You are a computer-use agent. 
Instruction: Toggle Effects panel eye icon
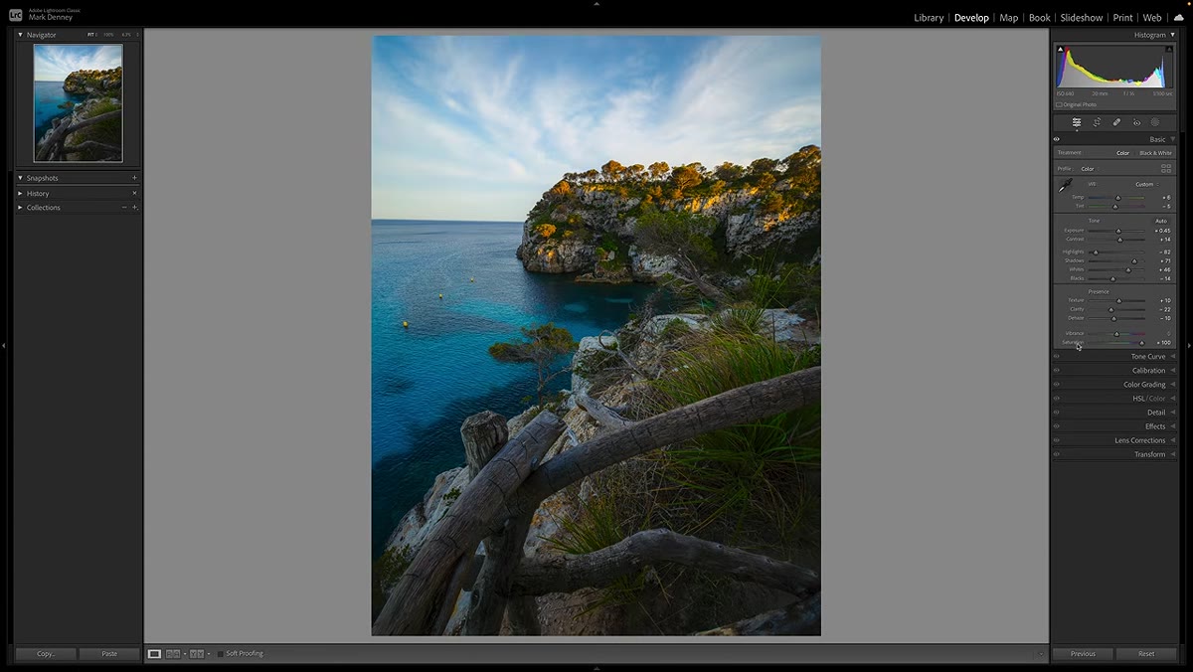(x=1056, y=426)
